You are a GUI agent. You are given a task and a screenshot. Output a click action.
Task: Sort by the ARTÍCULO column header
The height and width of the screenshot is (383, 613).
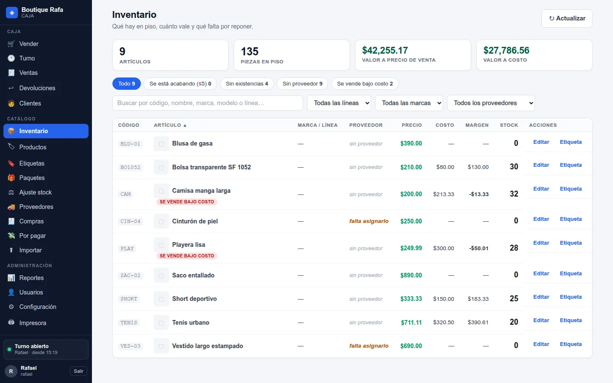(170, 125)
